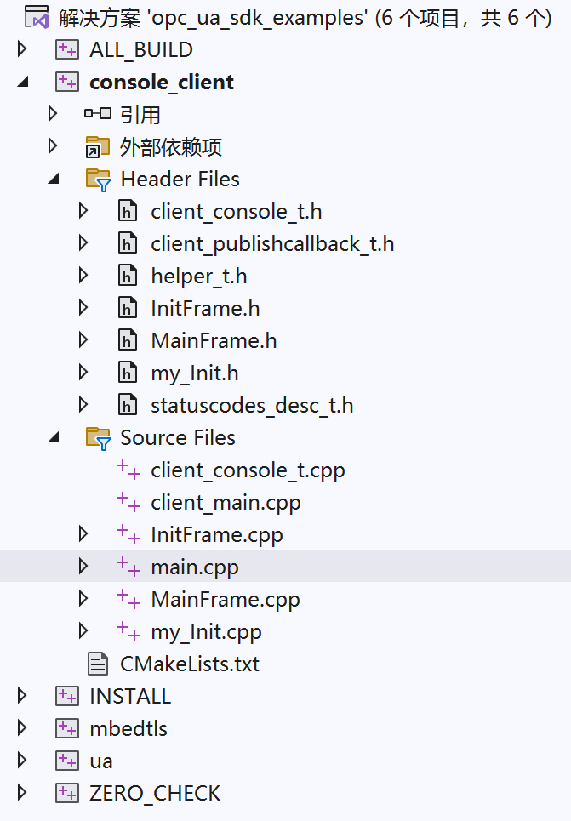This screenshot has width=571, height=821.
Task: Select the CMakeLists.txt file
Action: (190, 664)
